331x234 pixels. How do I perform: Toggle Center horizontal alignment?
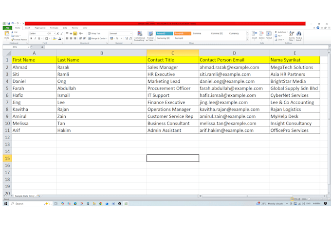[x=71, y=38]
